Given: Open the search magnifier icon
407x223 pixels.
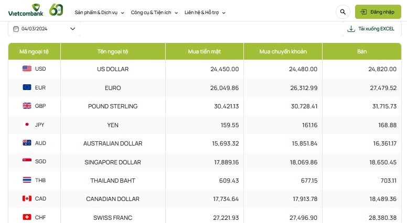Looking at the screenshot, I should click(x=343, y=12).
